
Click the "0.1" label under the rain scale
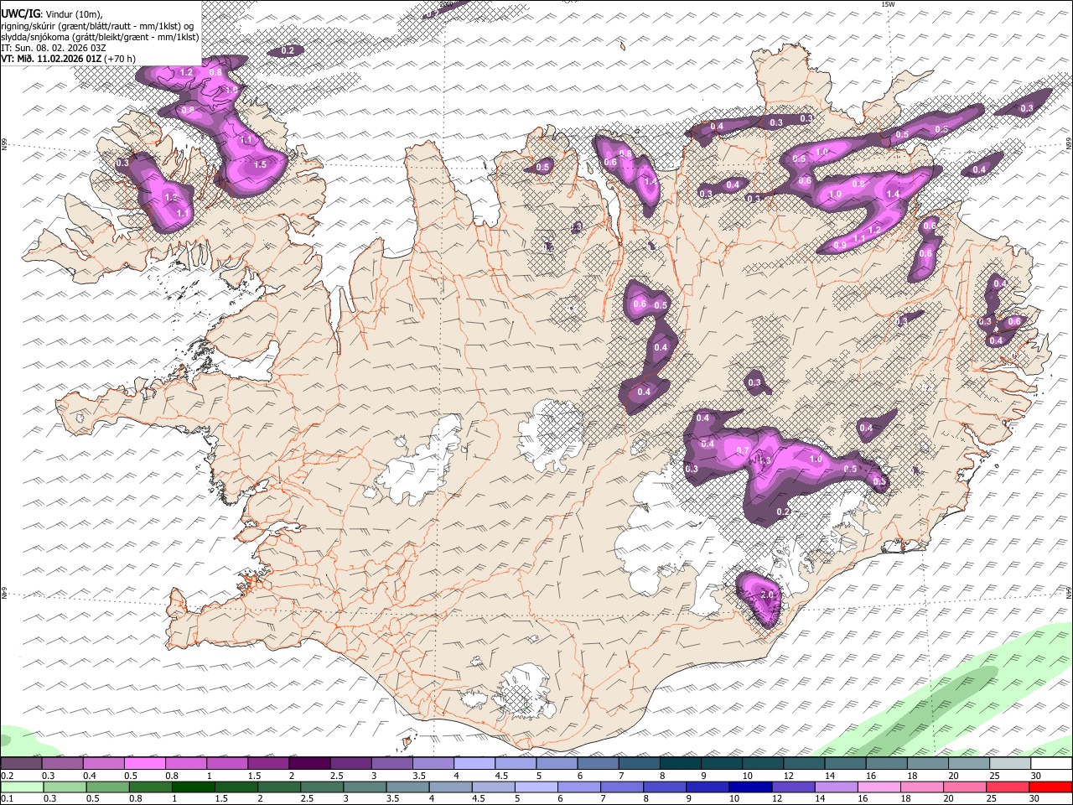(8, 799)
